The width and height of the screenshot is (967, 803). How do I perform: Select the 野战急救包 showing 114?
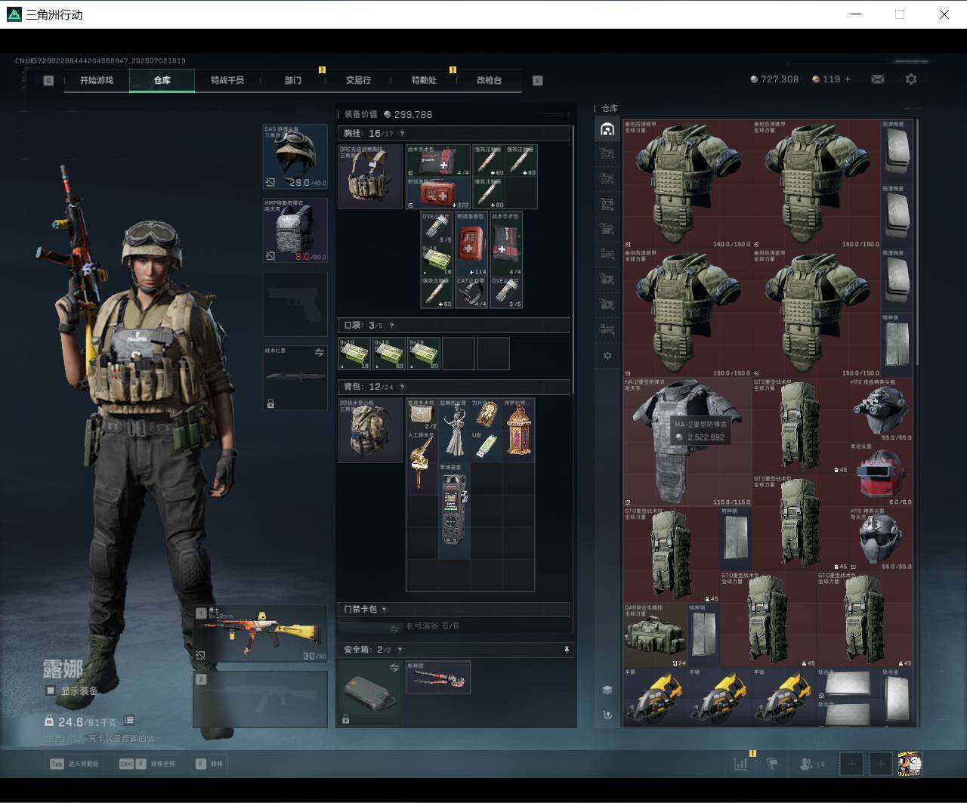(471, 243)
